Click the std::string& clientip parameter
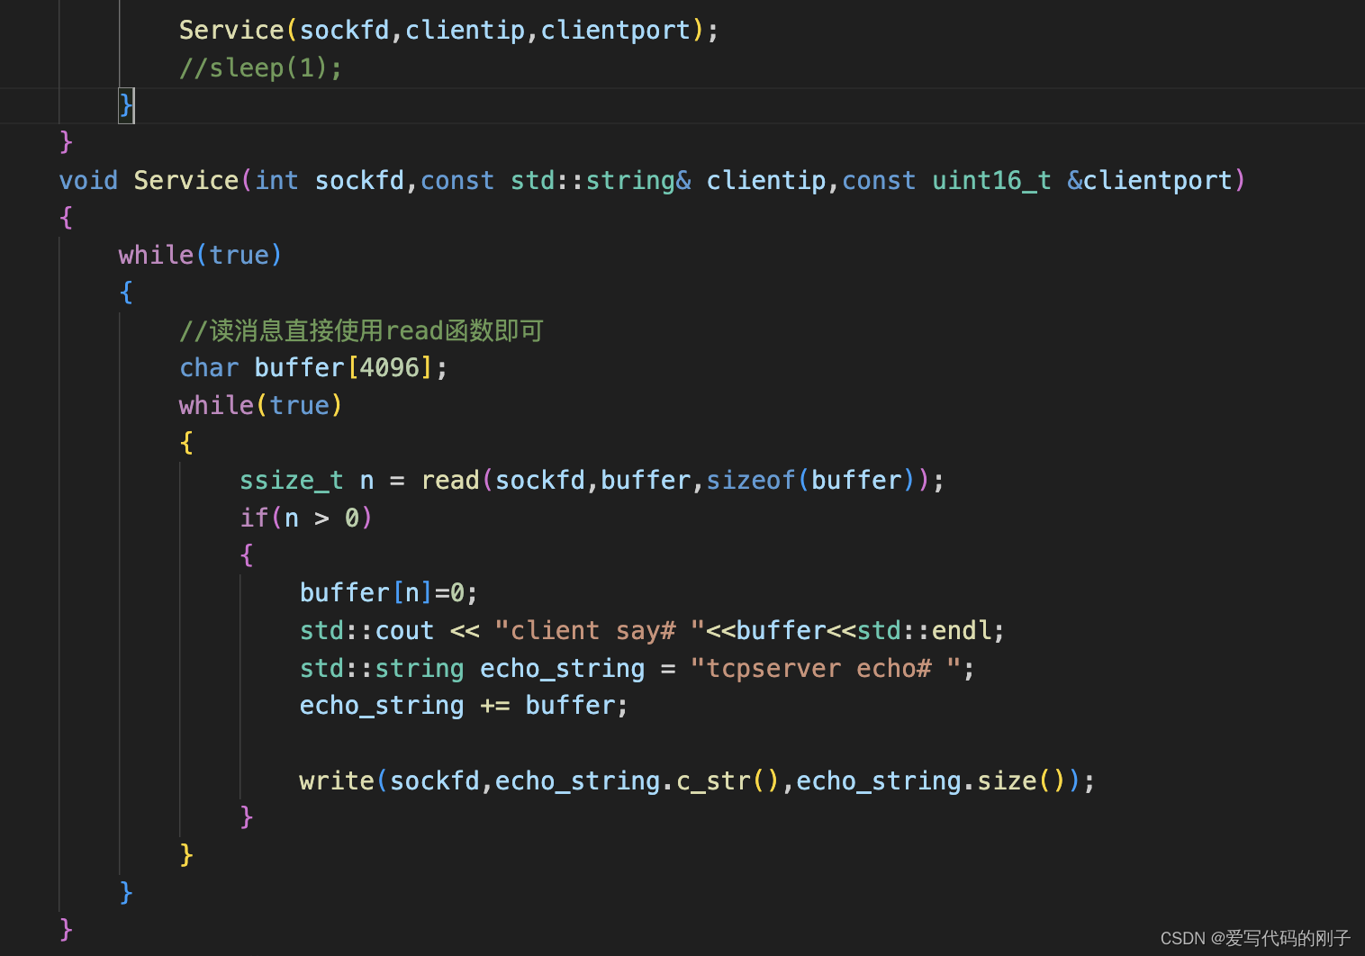 pyautogui.click(x=668, y=181)
